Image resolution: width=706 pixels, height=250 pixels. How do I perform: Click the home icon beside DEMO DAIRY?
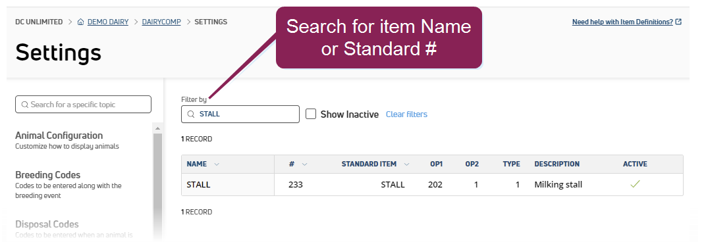pyautogui.click(x=80, y=22)
